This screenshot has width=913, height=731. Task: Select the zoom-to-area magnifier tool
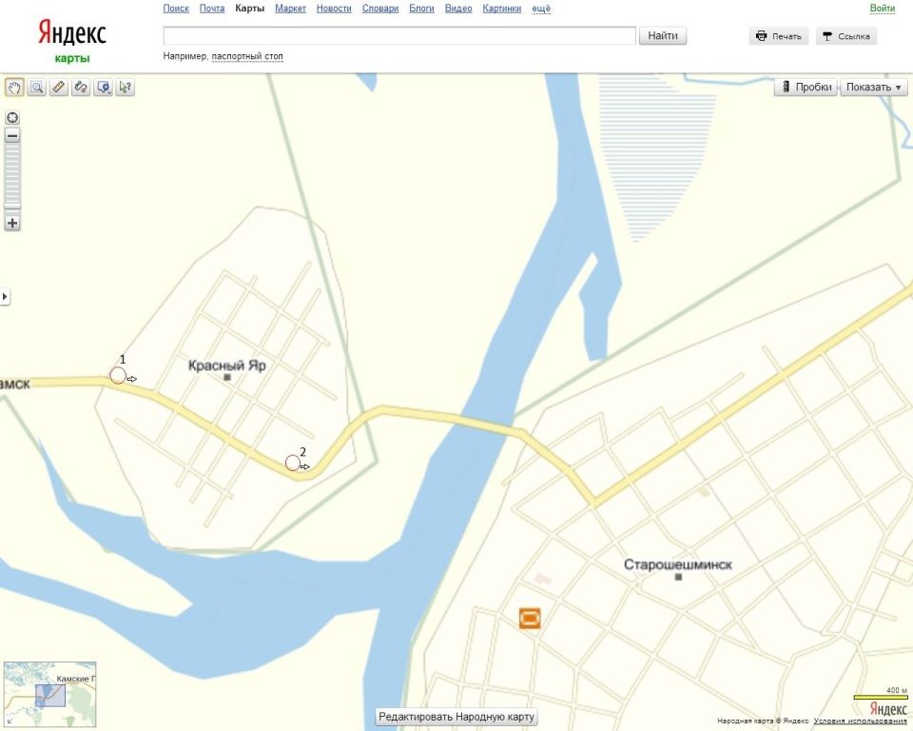pos(36,88)
